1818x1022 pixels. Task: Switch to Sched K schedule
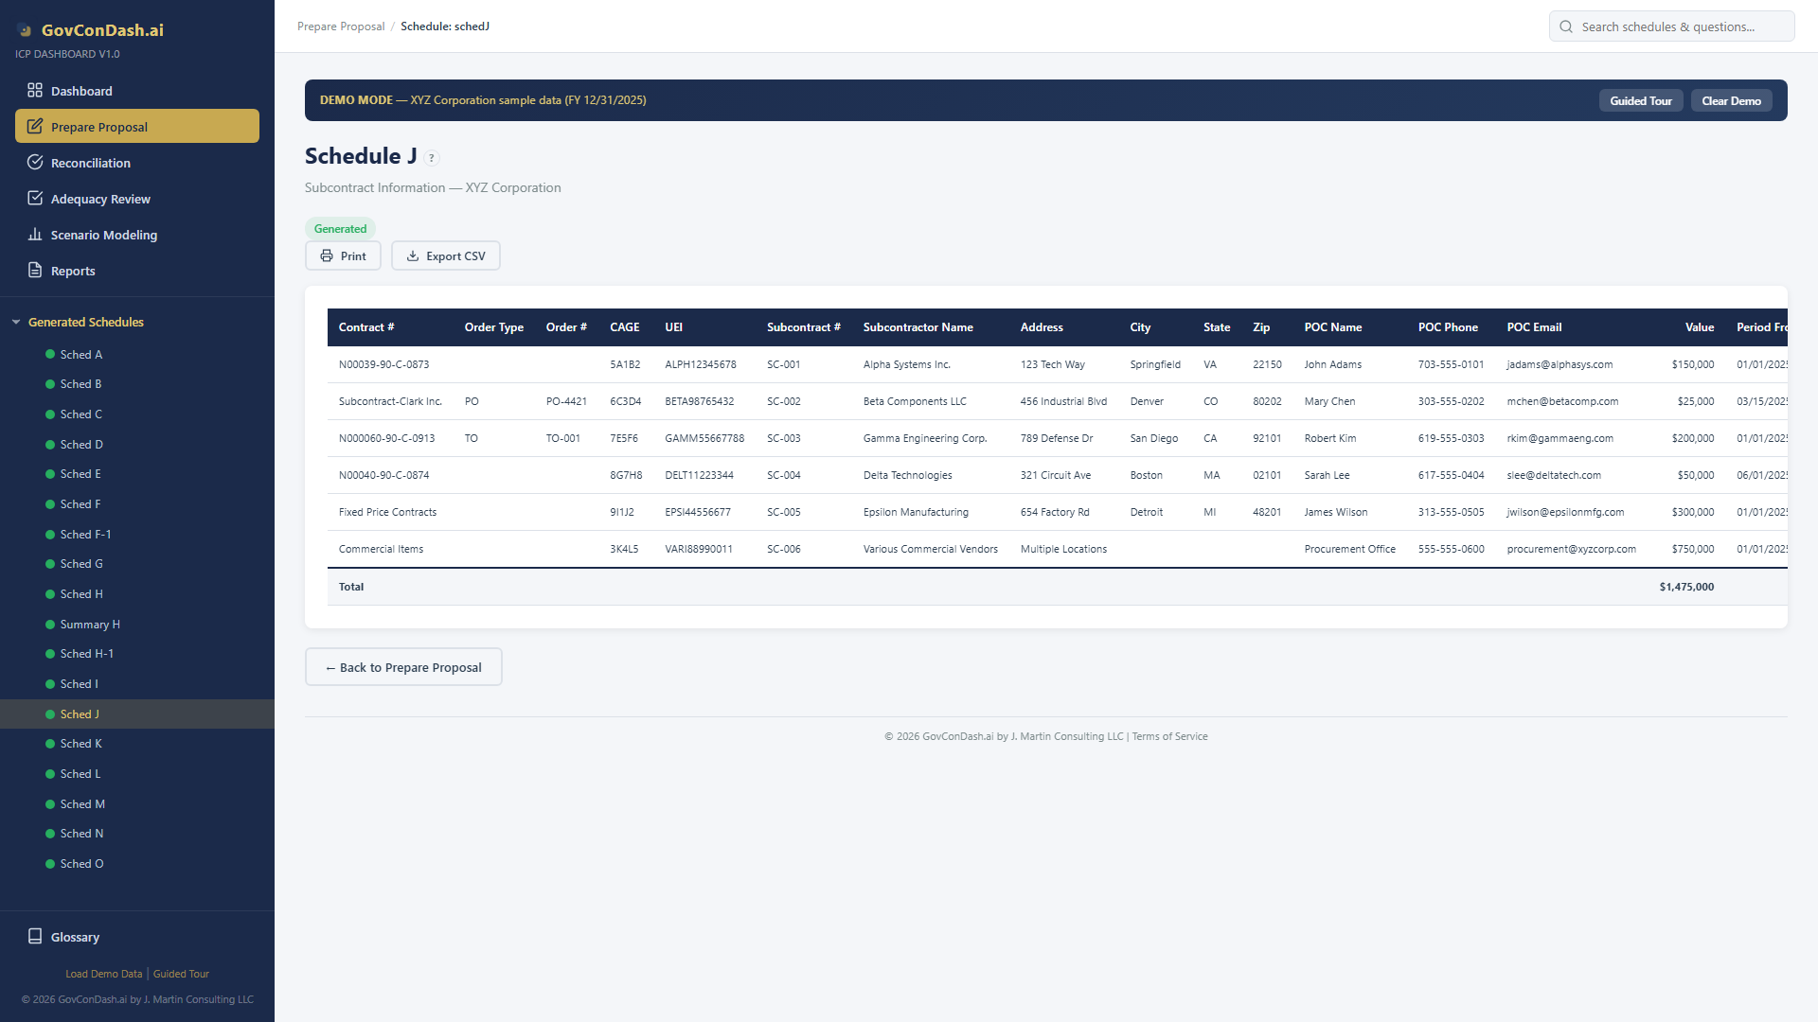[x=80, y=743]
